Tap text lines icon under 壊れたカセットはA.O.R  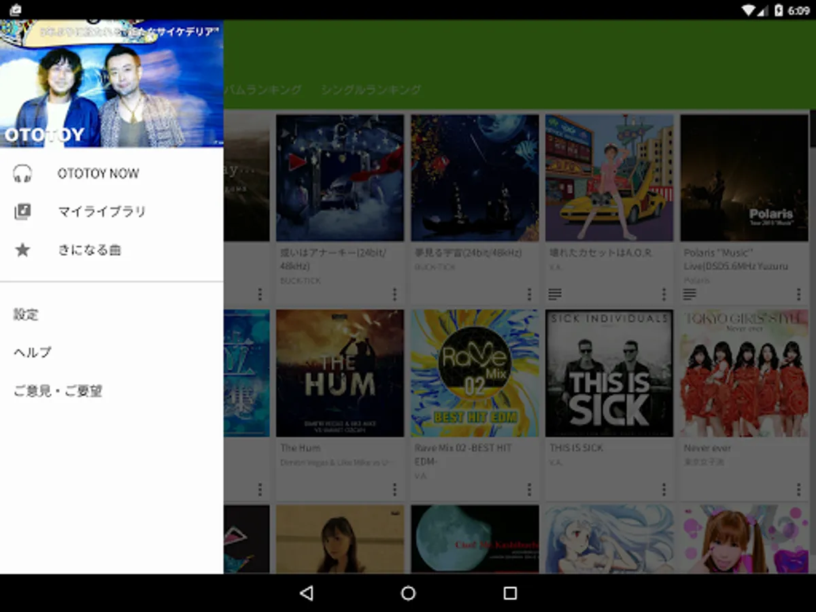coord(555,294)
